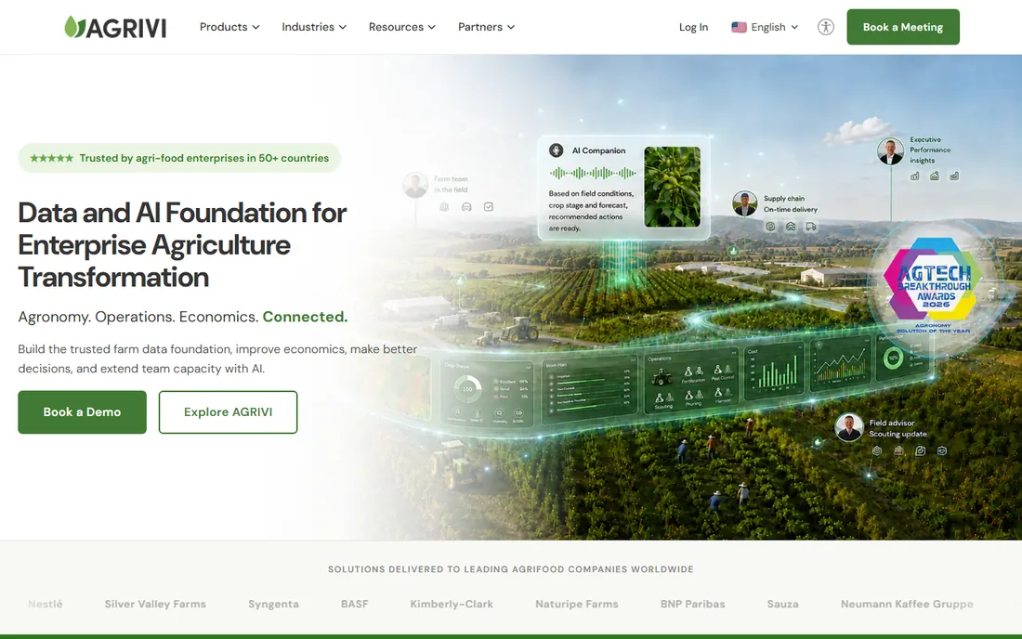Click middle icon under Supply chain delivery
The image size is (1022, 639).
(791, 226)
